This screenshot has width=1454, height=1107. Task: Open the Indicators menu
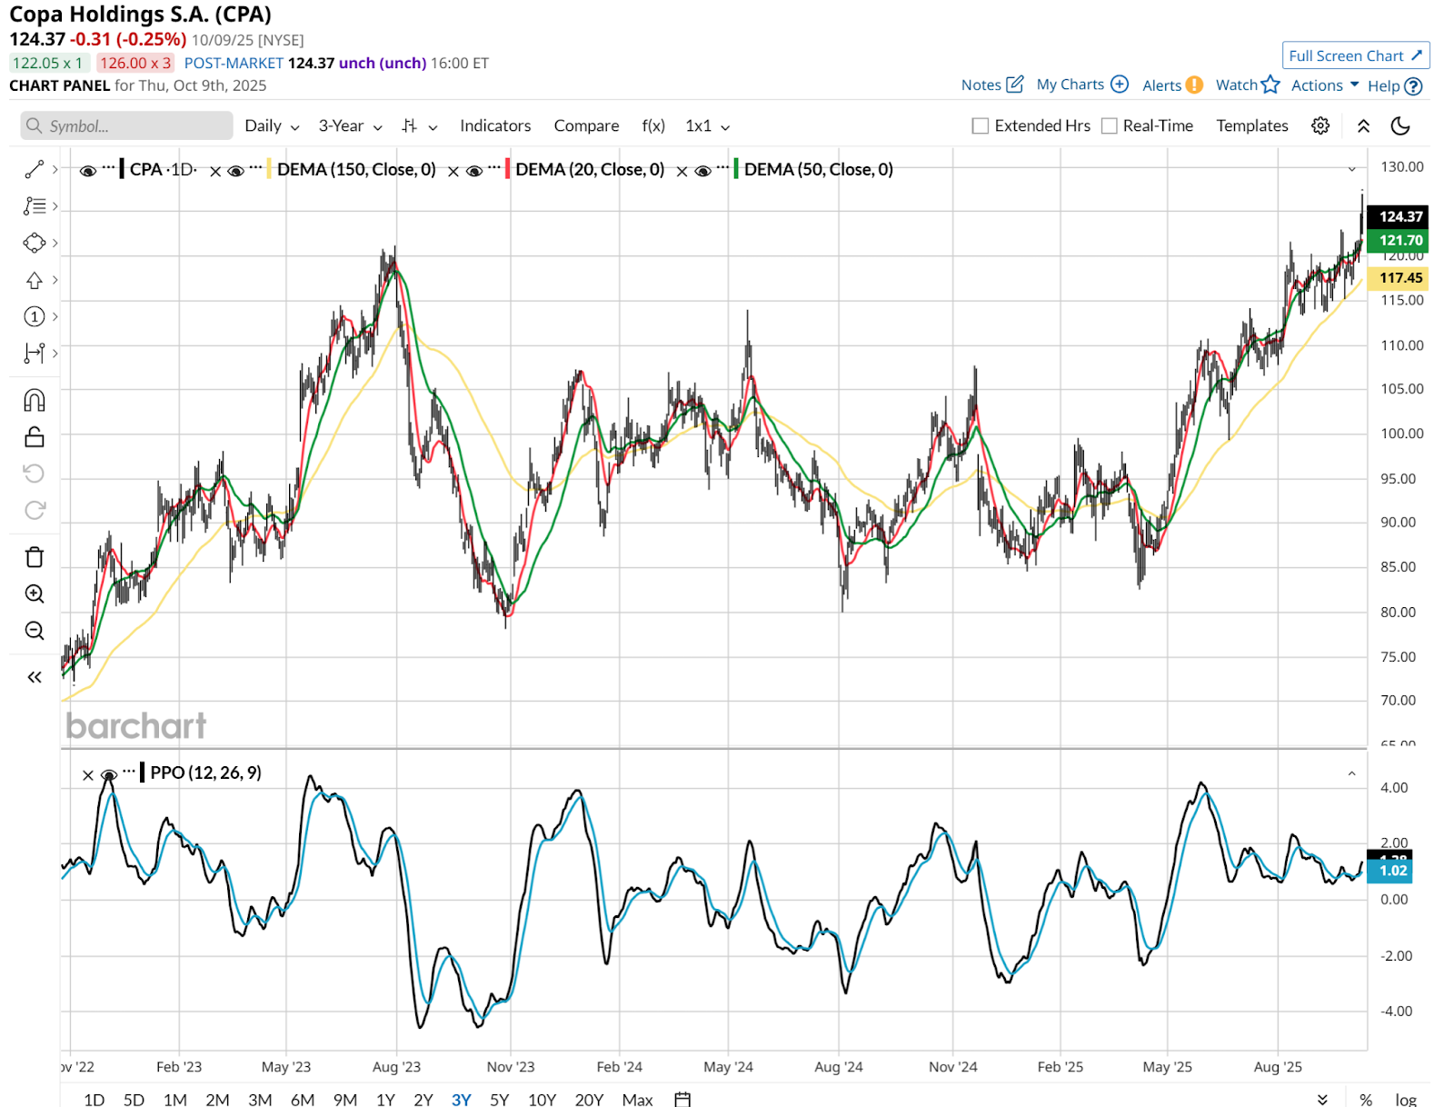click(x=495, y=125)
